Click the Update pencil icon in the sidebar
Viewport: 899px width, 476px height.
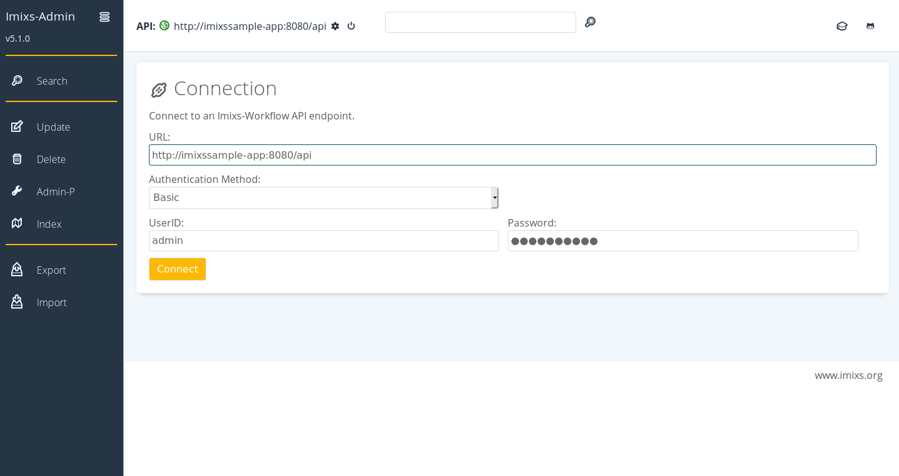click(17, 126)
